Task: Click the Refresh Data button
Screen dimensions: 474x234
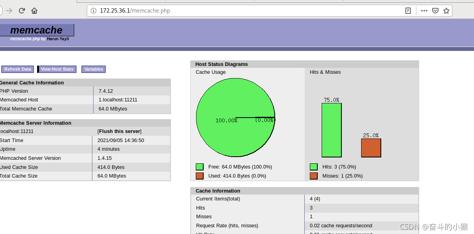Action: [x=18, y=69]
